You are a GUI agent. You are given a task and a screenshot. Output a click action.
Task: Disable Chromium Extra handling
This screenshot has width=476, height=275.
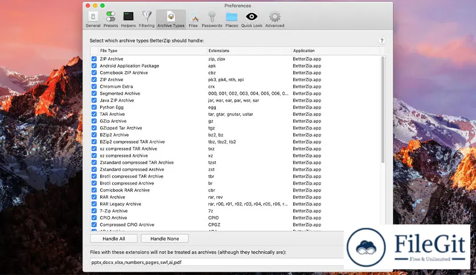[94, 86]
